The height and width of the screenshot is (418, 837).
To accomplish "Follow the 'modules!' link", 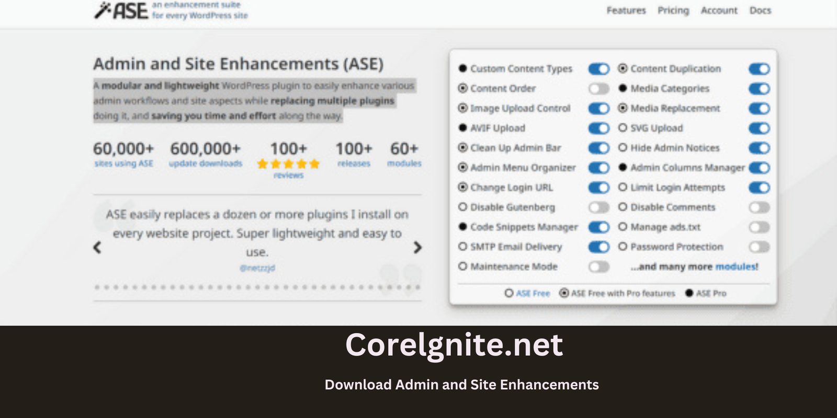I will (737, 267).
